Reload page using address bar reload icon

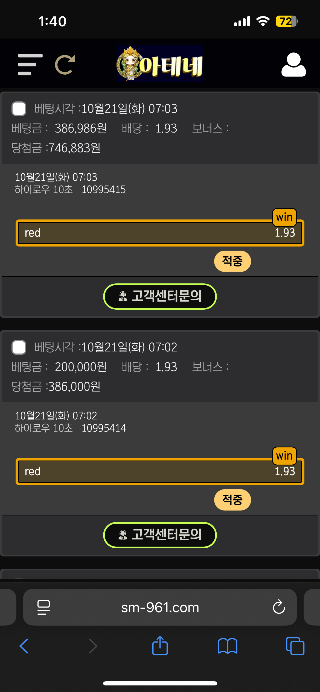(x=279, y=607)
